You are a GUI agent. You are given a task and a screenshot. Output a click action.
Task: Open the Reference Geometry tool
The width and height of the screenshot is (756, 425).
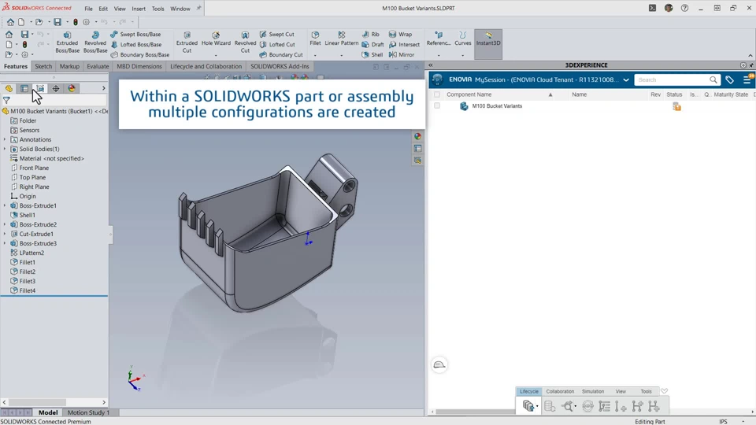pyautogui.click(x=439, y=39)
